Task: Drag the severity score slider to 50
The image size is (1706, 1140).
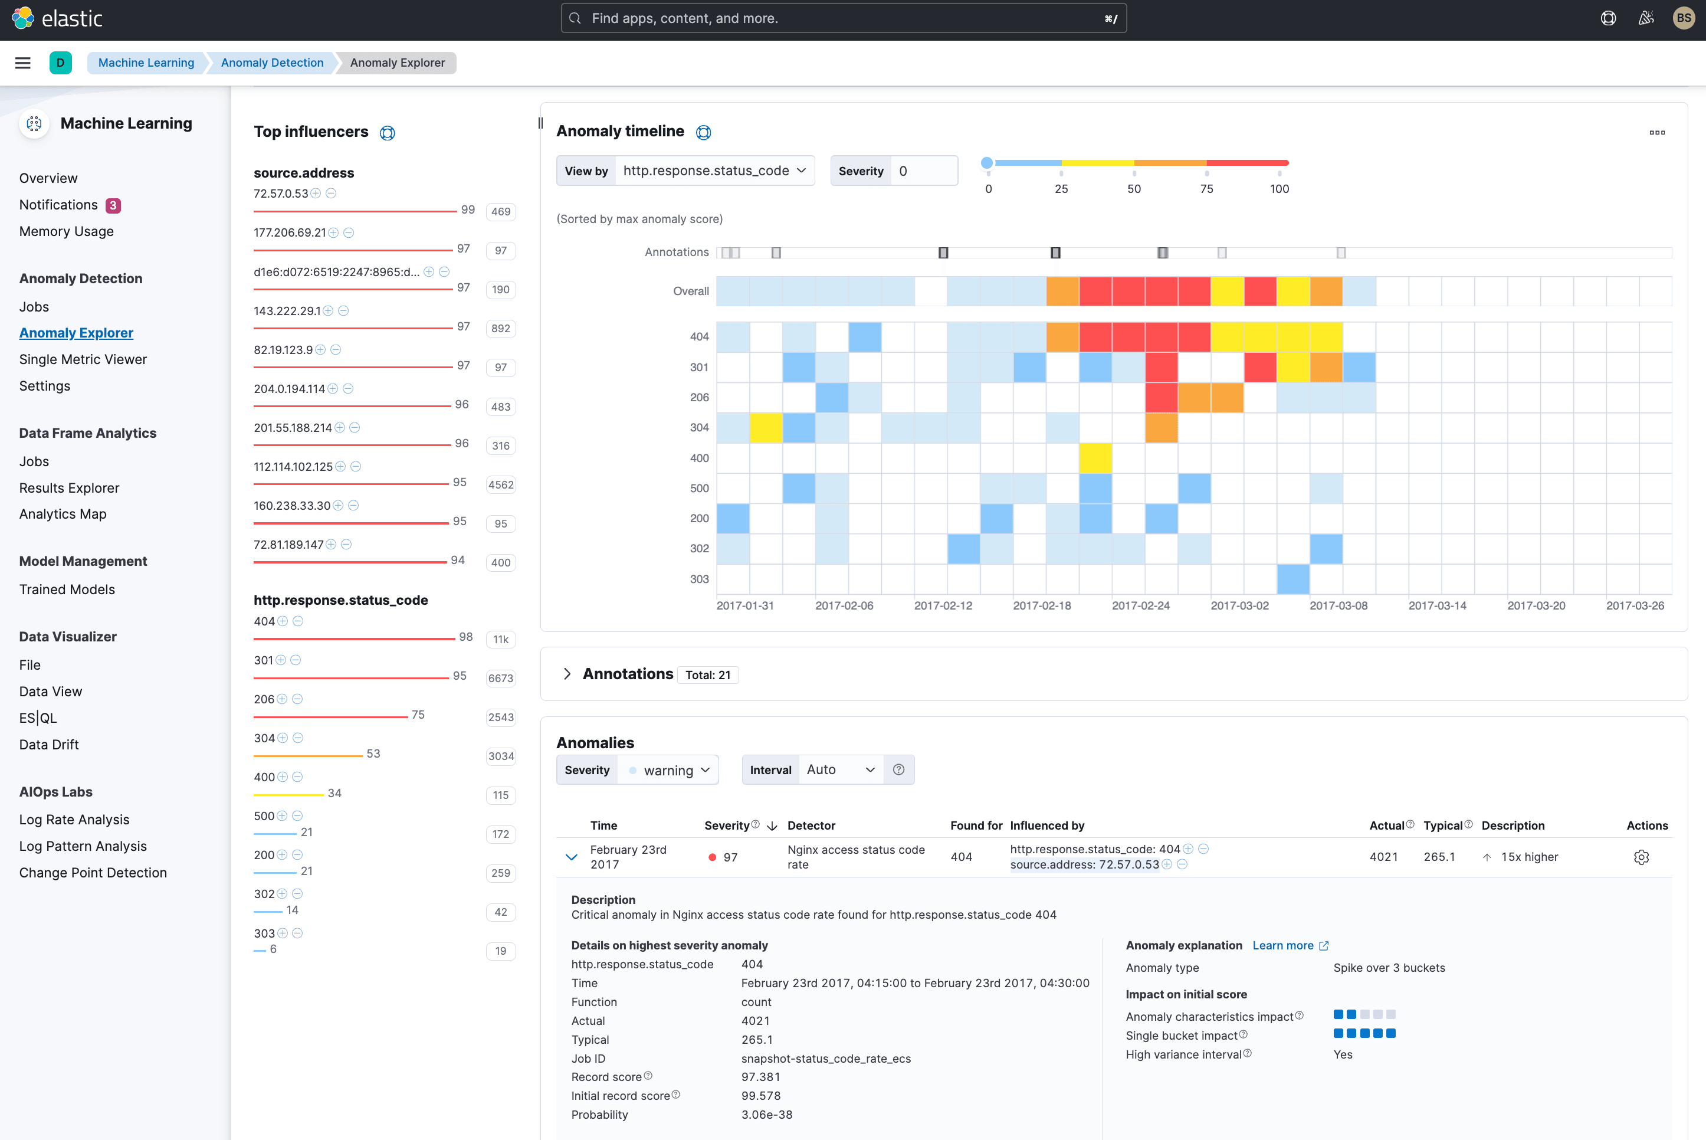Action: (x=1136, y=162)
